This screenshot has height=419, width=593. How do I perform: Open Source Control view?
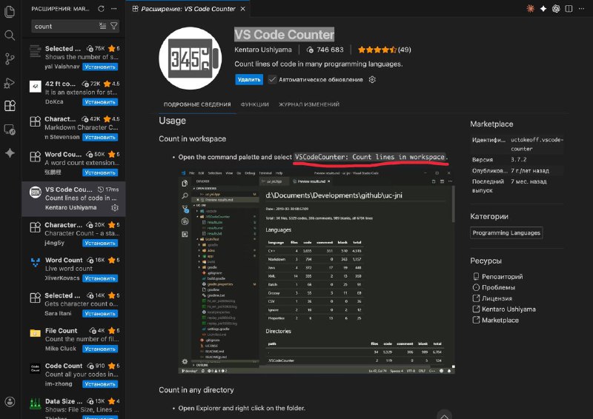pos(10,59)
